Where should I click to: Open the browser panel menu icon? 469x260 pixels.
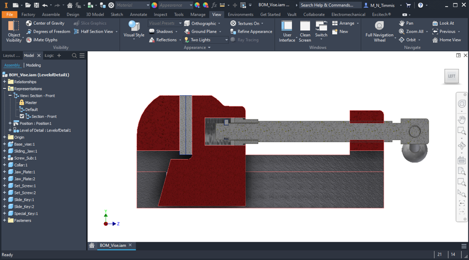pos(82,56)
